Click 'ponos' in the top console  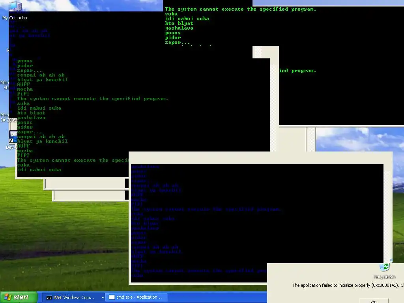click(173, 33)
